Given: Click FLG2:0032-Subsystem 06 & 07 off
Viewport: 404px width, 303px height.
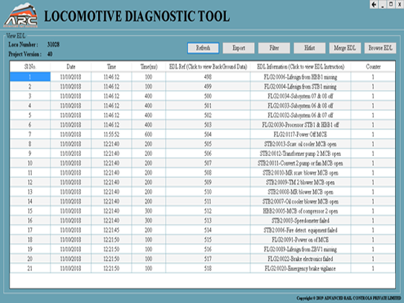Looking at the screenshot, I should pyautogui.click(x=301, y=115).
